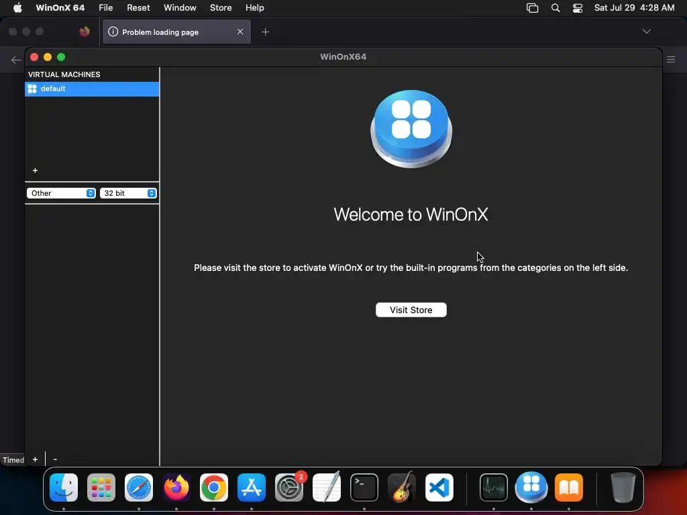Open a new Firefox tab
This screenshot has width=687, height=515.
click(265, 32)
